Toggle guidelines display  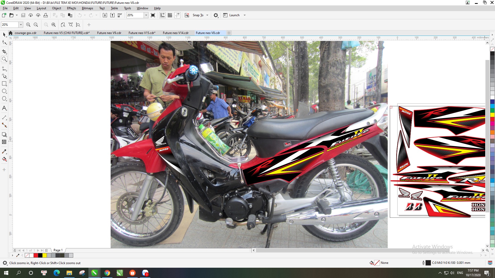pos(177,15)
